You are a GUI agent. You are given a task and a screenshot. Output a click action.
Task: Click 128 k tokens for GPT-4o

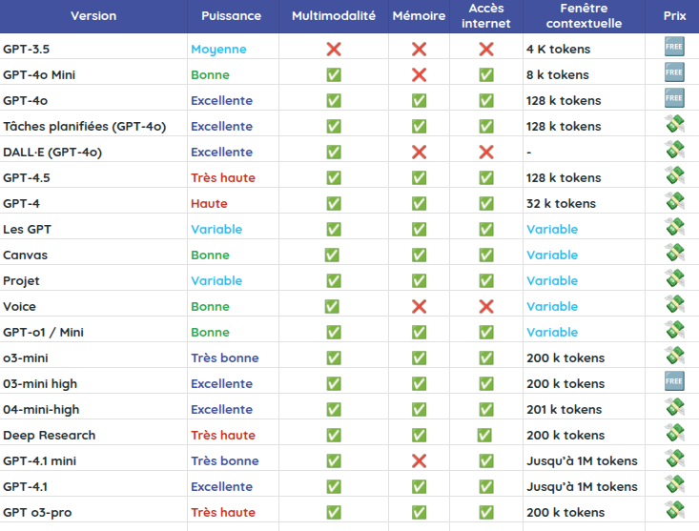pyautogui.click(x=564, y=101)
